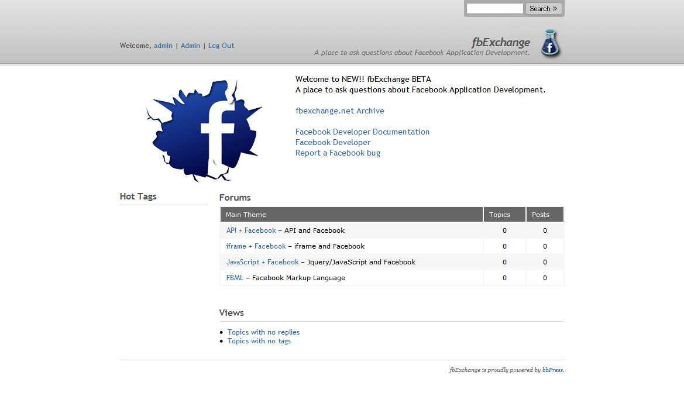Click the broken-wall Facebook logo image
The width and height of the screenshot is (684, 403).
point(204,130)
